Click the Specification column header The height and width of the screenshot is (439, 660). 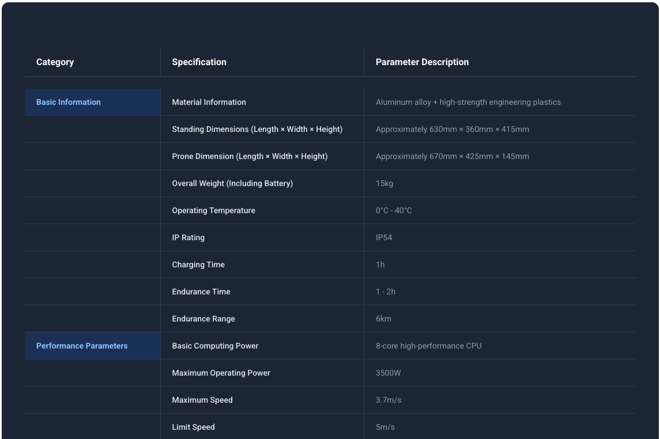199,62
